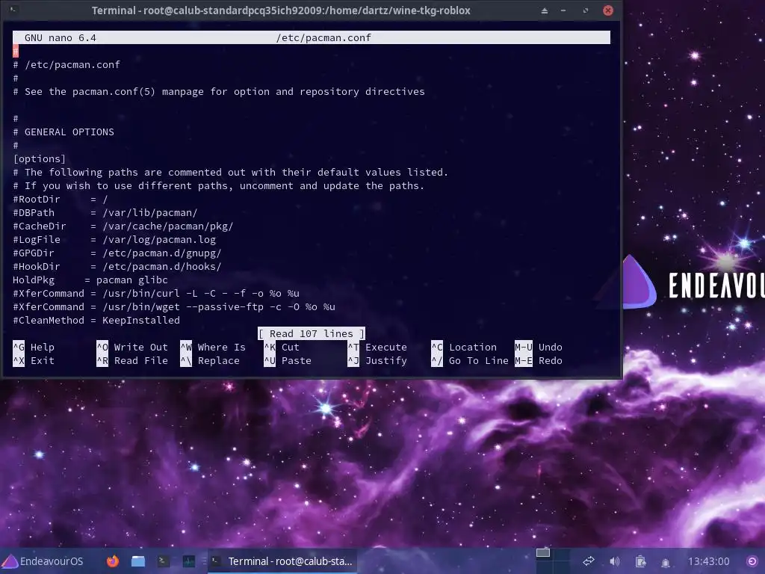Click the '#HookDir' line
The width and height of the screenshot is (765, 574).
point(117,267)
